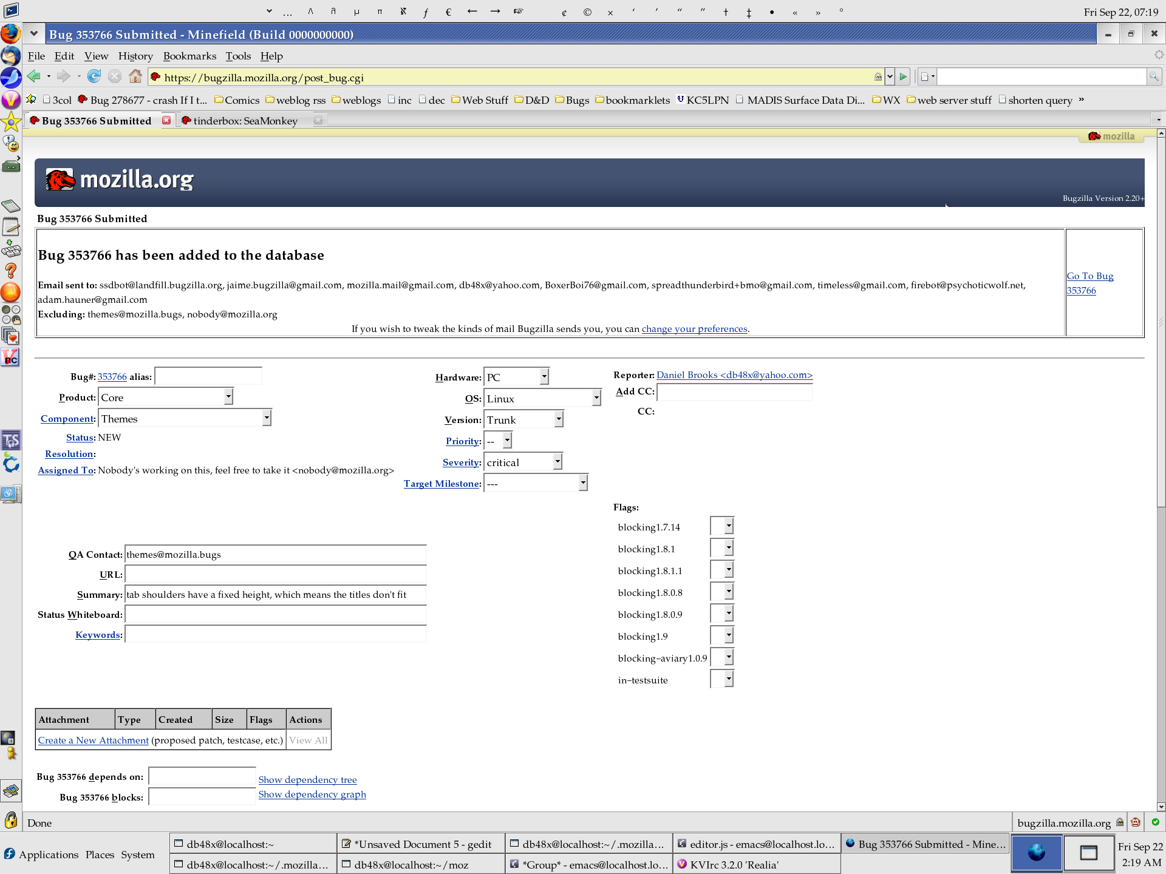This screenshot has height=874, width=1166.
Task: Expand the Target Milestone dropdown
Action: tap(536, 483)
